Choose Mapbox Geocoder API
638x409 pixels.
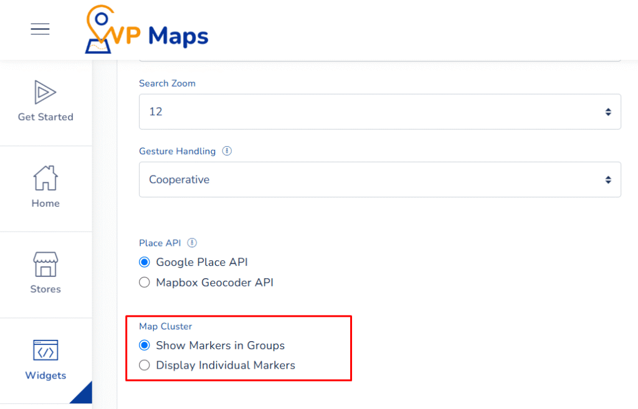coord(144,282)
